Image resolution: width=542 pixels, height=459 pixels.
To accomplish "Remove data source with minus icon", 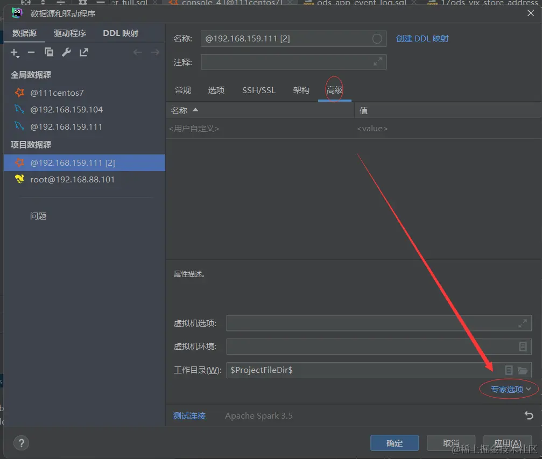I will [31, 53].
